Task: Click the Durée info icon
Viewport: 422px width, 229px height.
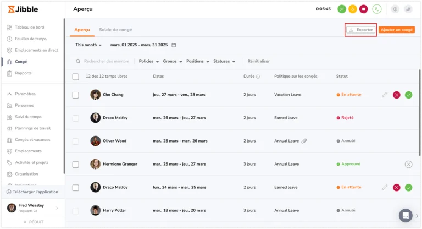Action: [258, 77]
